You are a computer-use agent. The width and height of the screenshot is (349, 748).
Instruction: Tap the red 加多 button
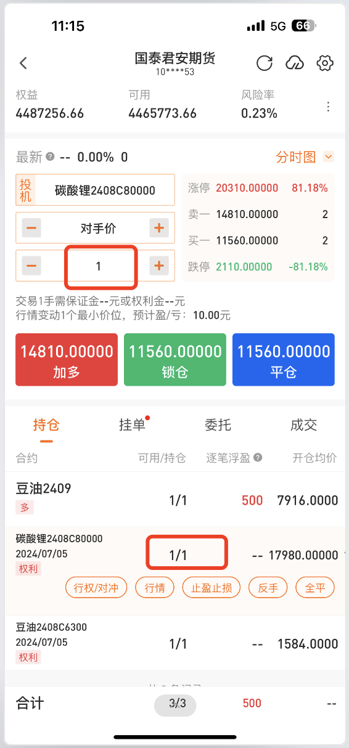[66, 360]
